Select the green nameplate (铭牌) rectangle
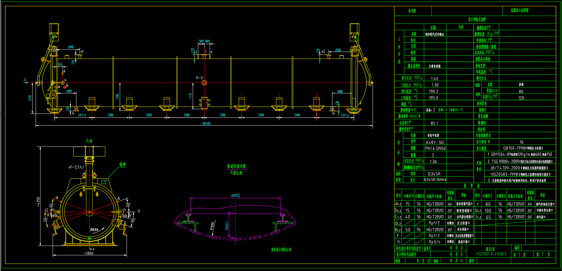The height and width of the screenshot is (271, 562). pyautogui.click(x=104, y=182)
